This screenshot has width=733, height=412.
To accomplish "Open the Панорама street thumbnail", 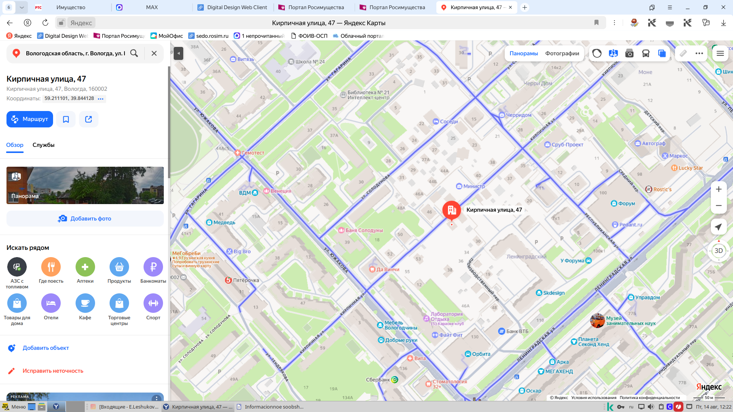I will [x=85, y=185].
